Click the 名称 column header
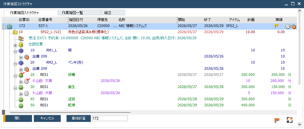 point(122,20)
